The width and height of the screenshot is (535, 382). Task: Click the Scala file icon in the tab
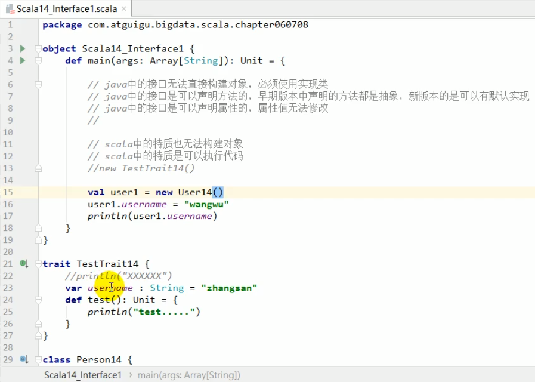[x=10, y=8]
